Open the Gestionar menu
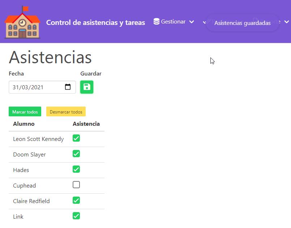The height and width of the screenshot is (228, 291). (x=173, y=22)
